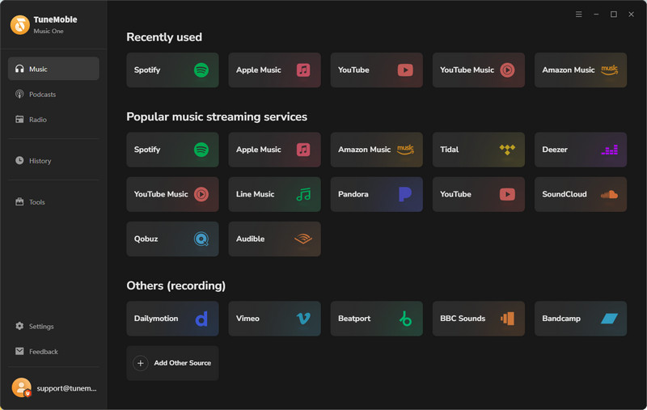Open Spotify in Recently used

point(172,70)
